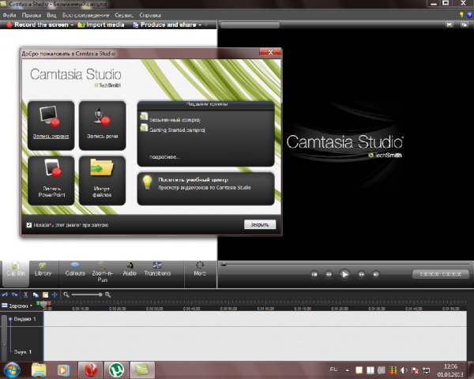Click the screen recording tile (Запись экрана)
The width and height of the screenshot is (474, 379).
(51, 126)
